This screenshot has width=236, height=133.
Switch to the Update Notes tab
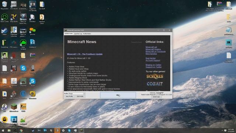pyautogui.click(x=69, y=34)
